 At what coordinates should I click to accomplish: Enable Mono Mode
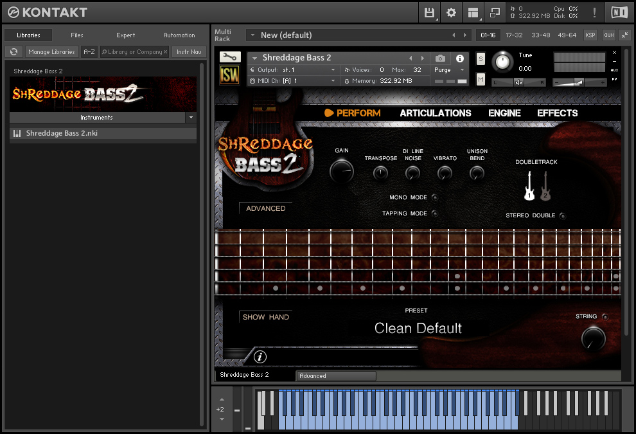click(x=434, y=198)
